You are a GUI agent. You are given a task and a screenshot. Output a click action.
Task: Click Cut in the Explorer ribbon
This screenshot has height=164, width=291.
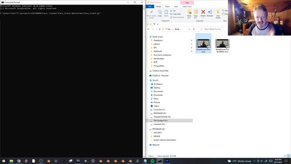173,11
